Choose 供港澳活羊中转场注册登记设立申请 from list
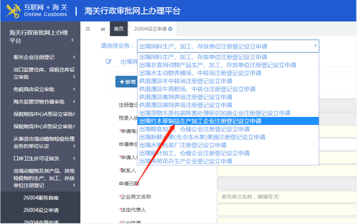This screenshot has width=357, height=224. (185, 81)
